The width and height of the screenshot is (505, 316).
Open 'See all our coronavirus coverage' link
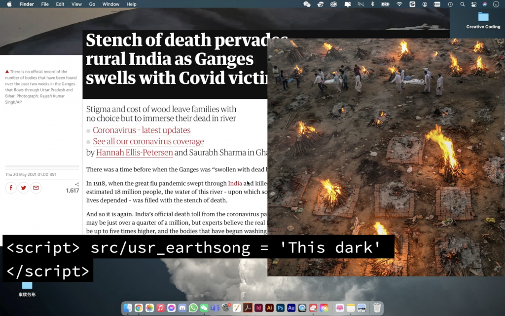(x=148, y=141)
